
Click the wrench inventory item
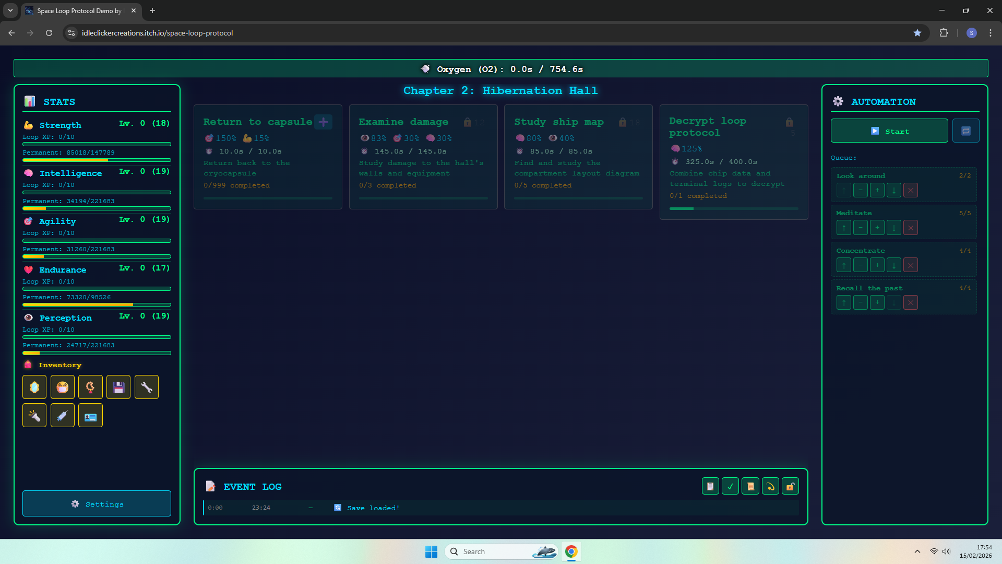[147, 387]
